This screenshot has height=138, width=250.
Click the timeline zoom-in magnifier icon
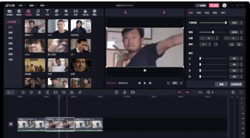point(233,92)
